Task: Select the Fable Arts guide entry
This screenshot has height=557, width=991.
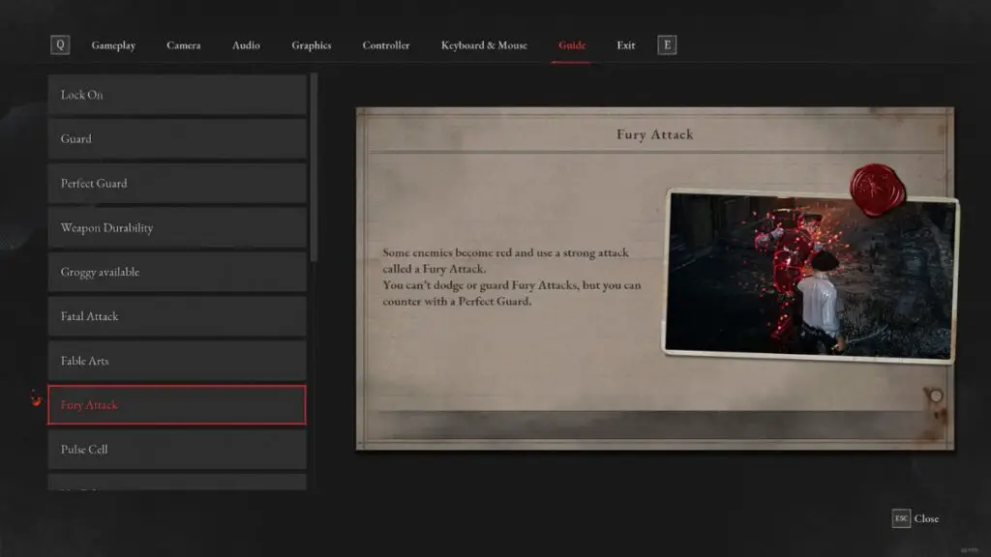Action: (177, 361)
